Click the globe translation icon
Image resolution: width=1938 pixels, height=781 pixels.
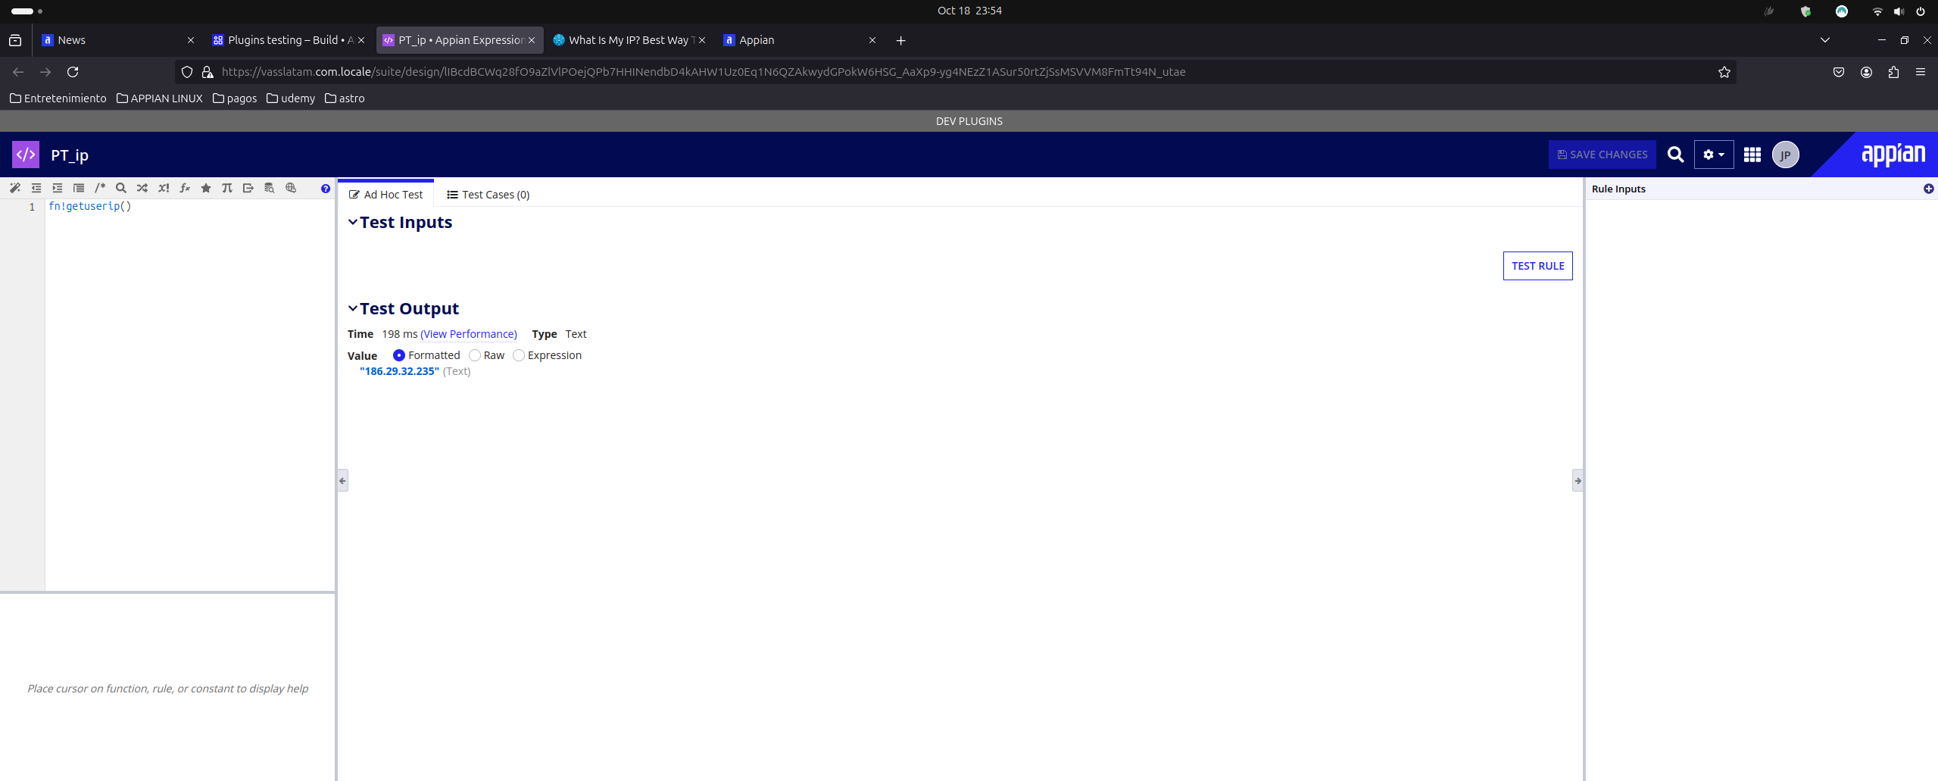[291, 188]
